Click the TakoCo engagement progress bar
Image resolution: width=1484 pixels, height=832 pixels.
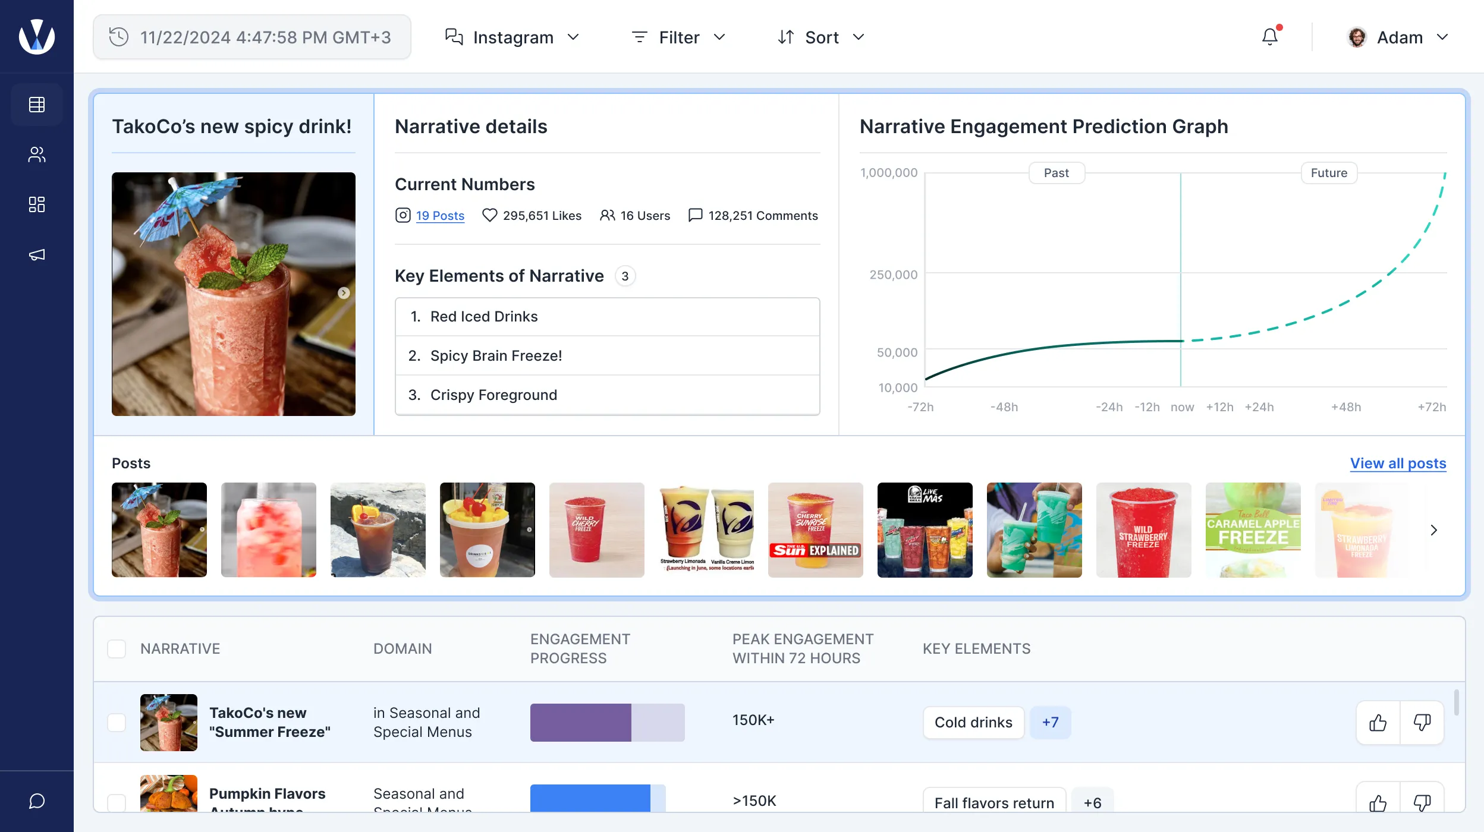607,723
